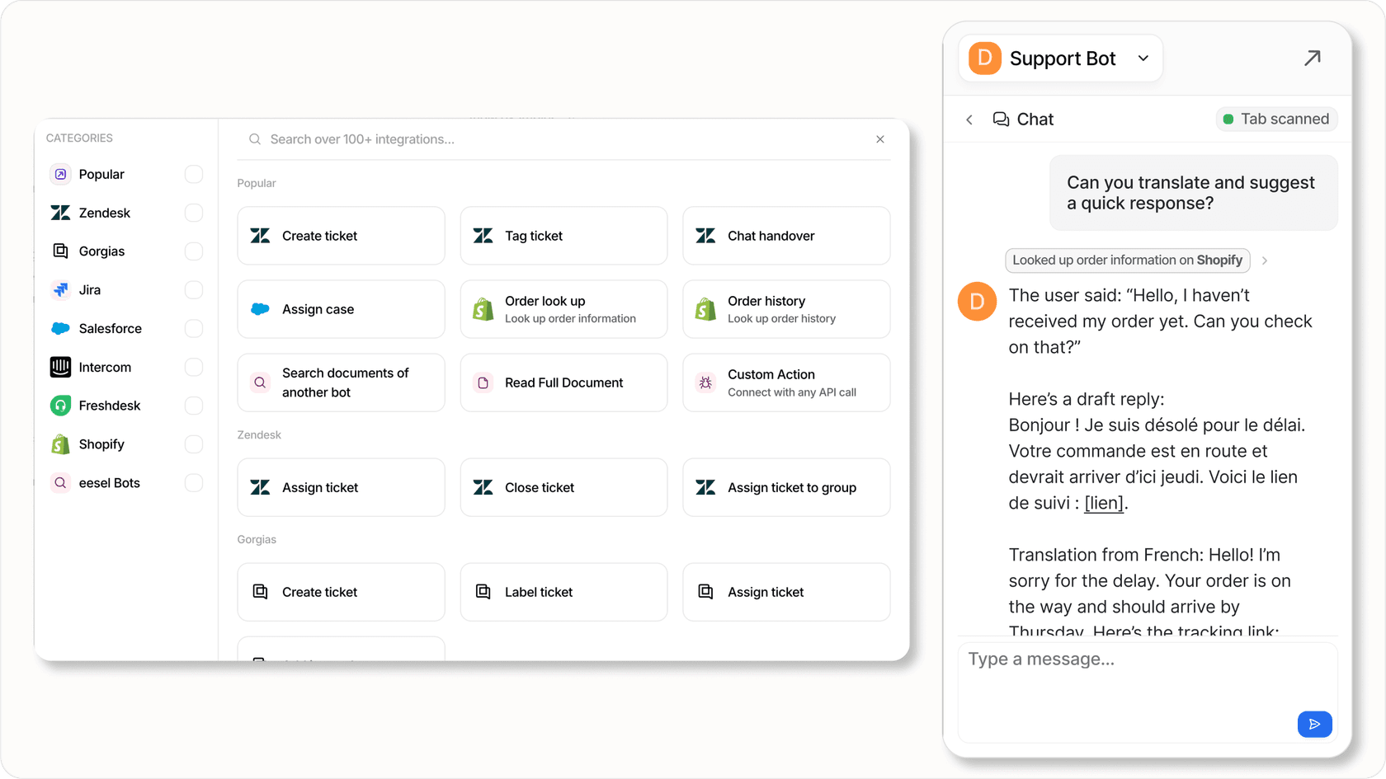Expand the Looked up order information chevron
Viewport: 1386px width, 779px height.
tap(1264, 260)
